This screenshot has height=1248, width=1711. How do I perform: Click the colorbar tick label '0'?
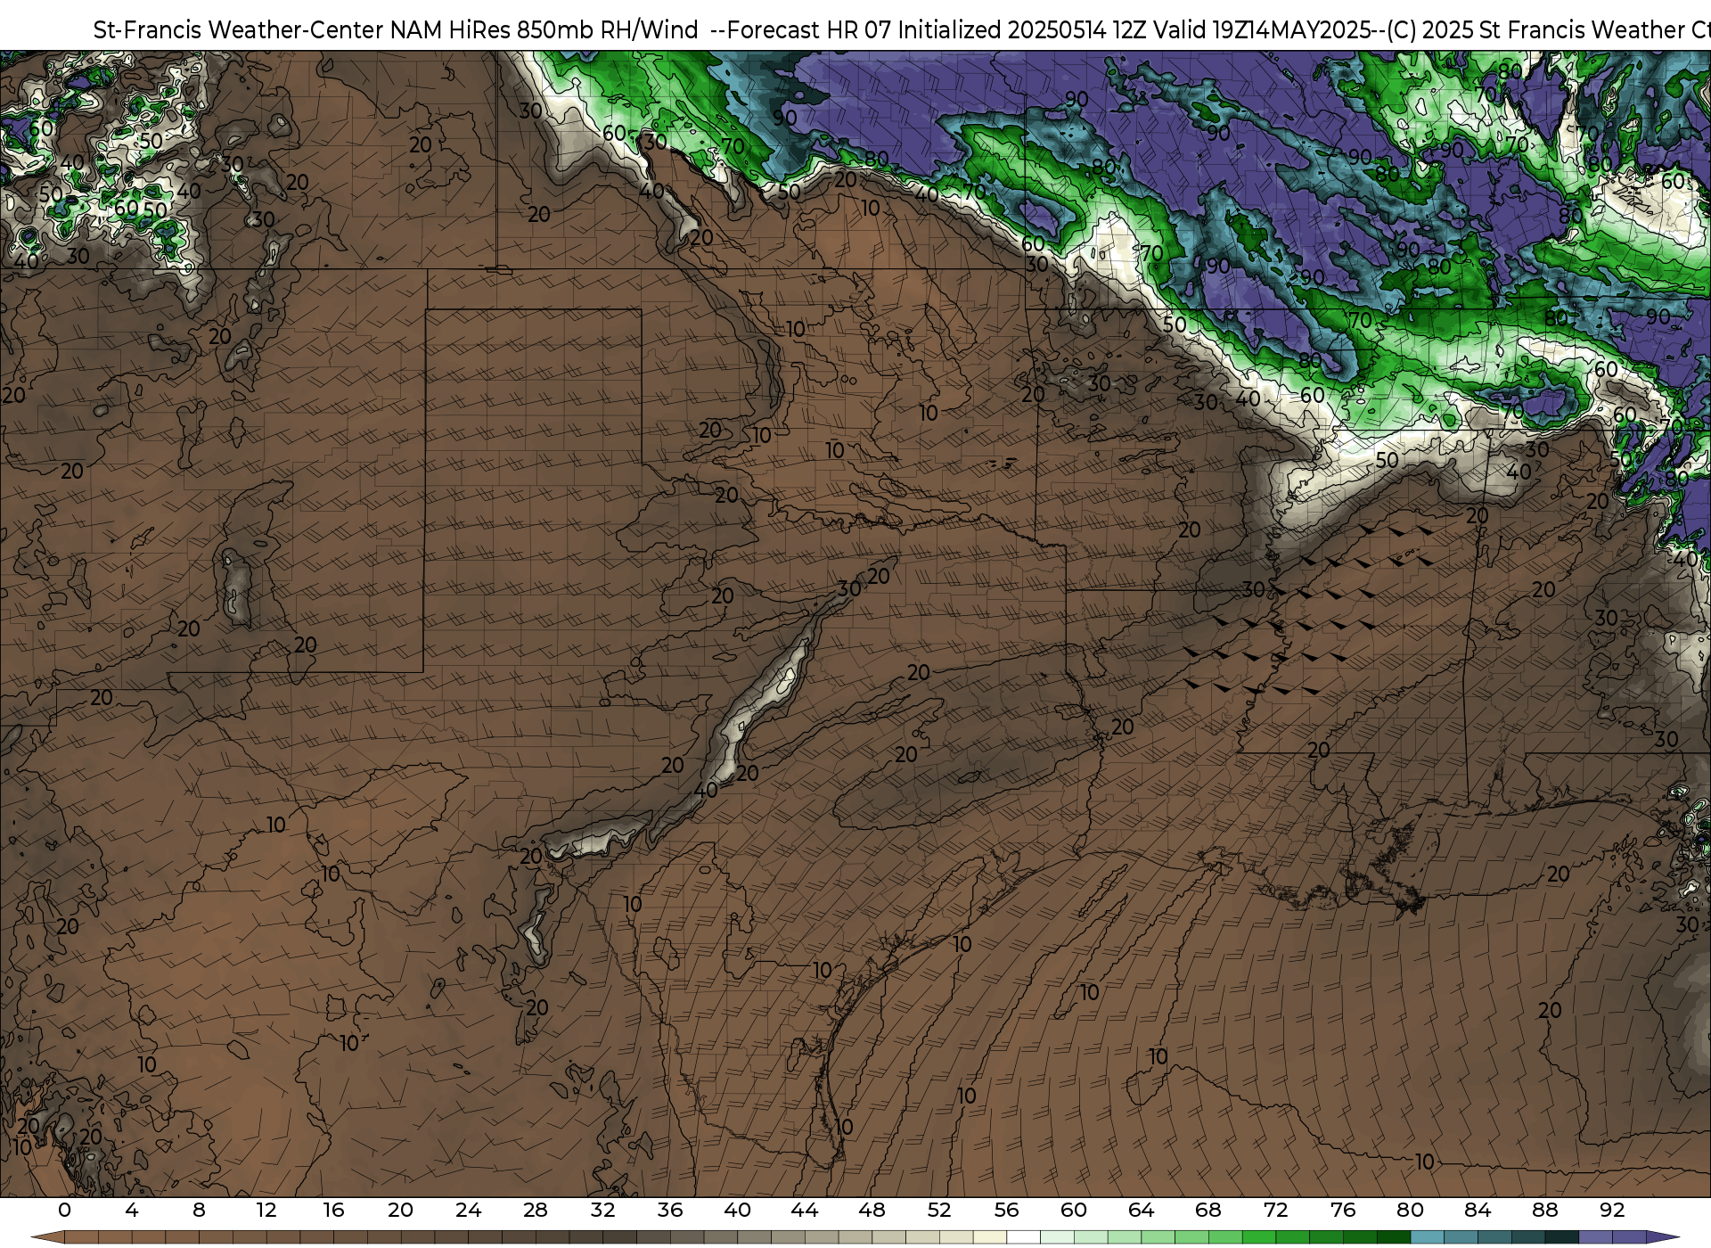64,1210
